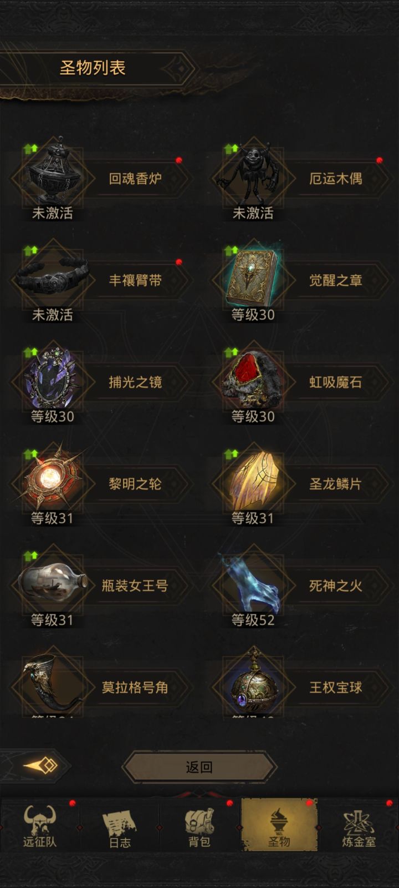Select the 回魂香炉 incense burner relic icon
The height and width of the screenshot is (888, 399).
53,173
